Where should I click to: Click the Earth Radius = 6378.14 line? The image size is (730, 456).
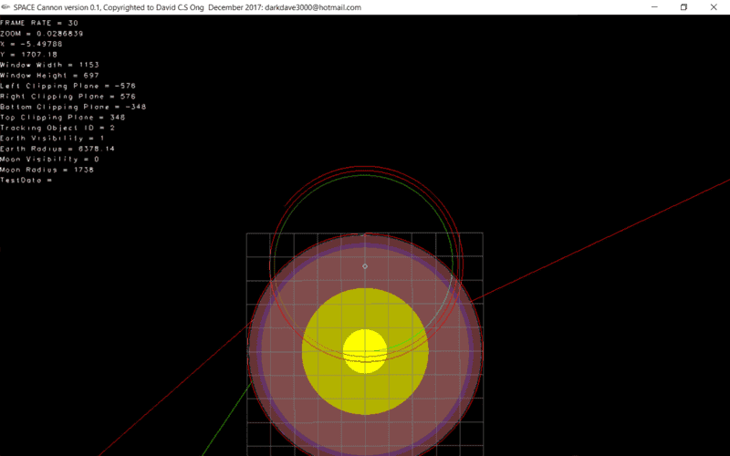(57, 149)
